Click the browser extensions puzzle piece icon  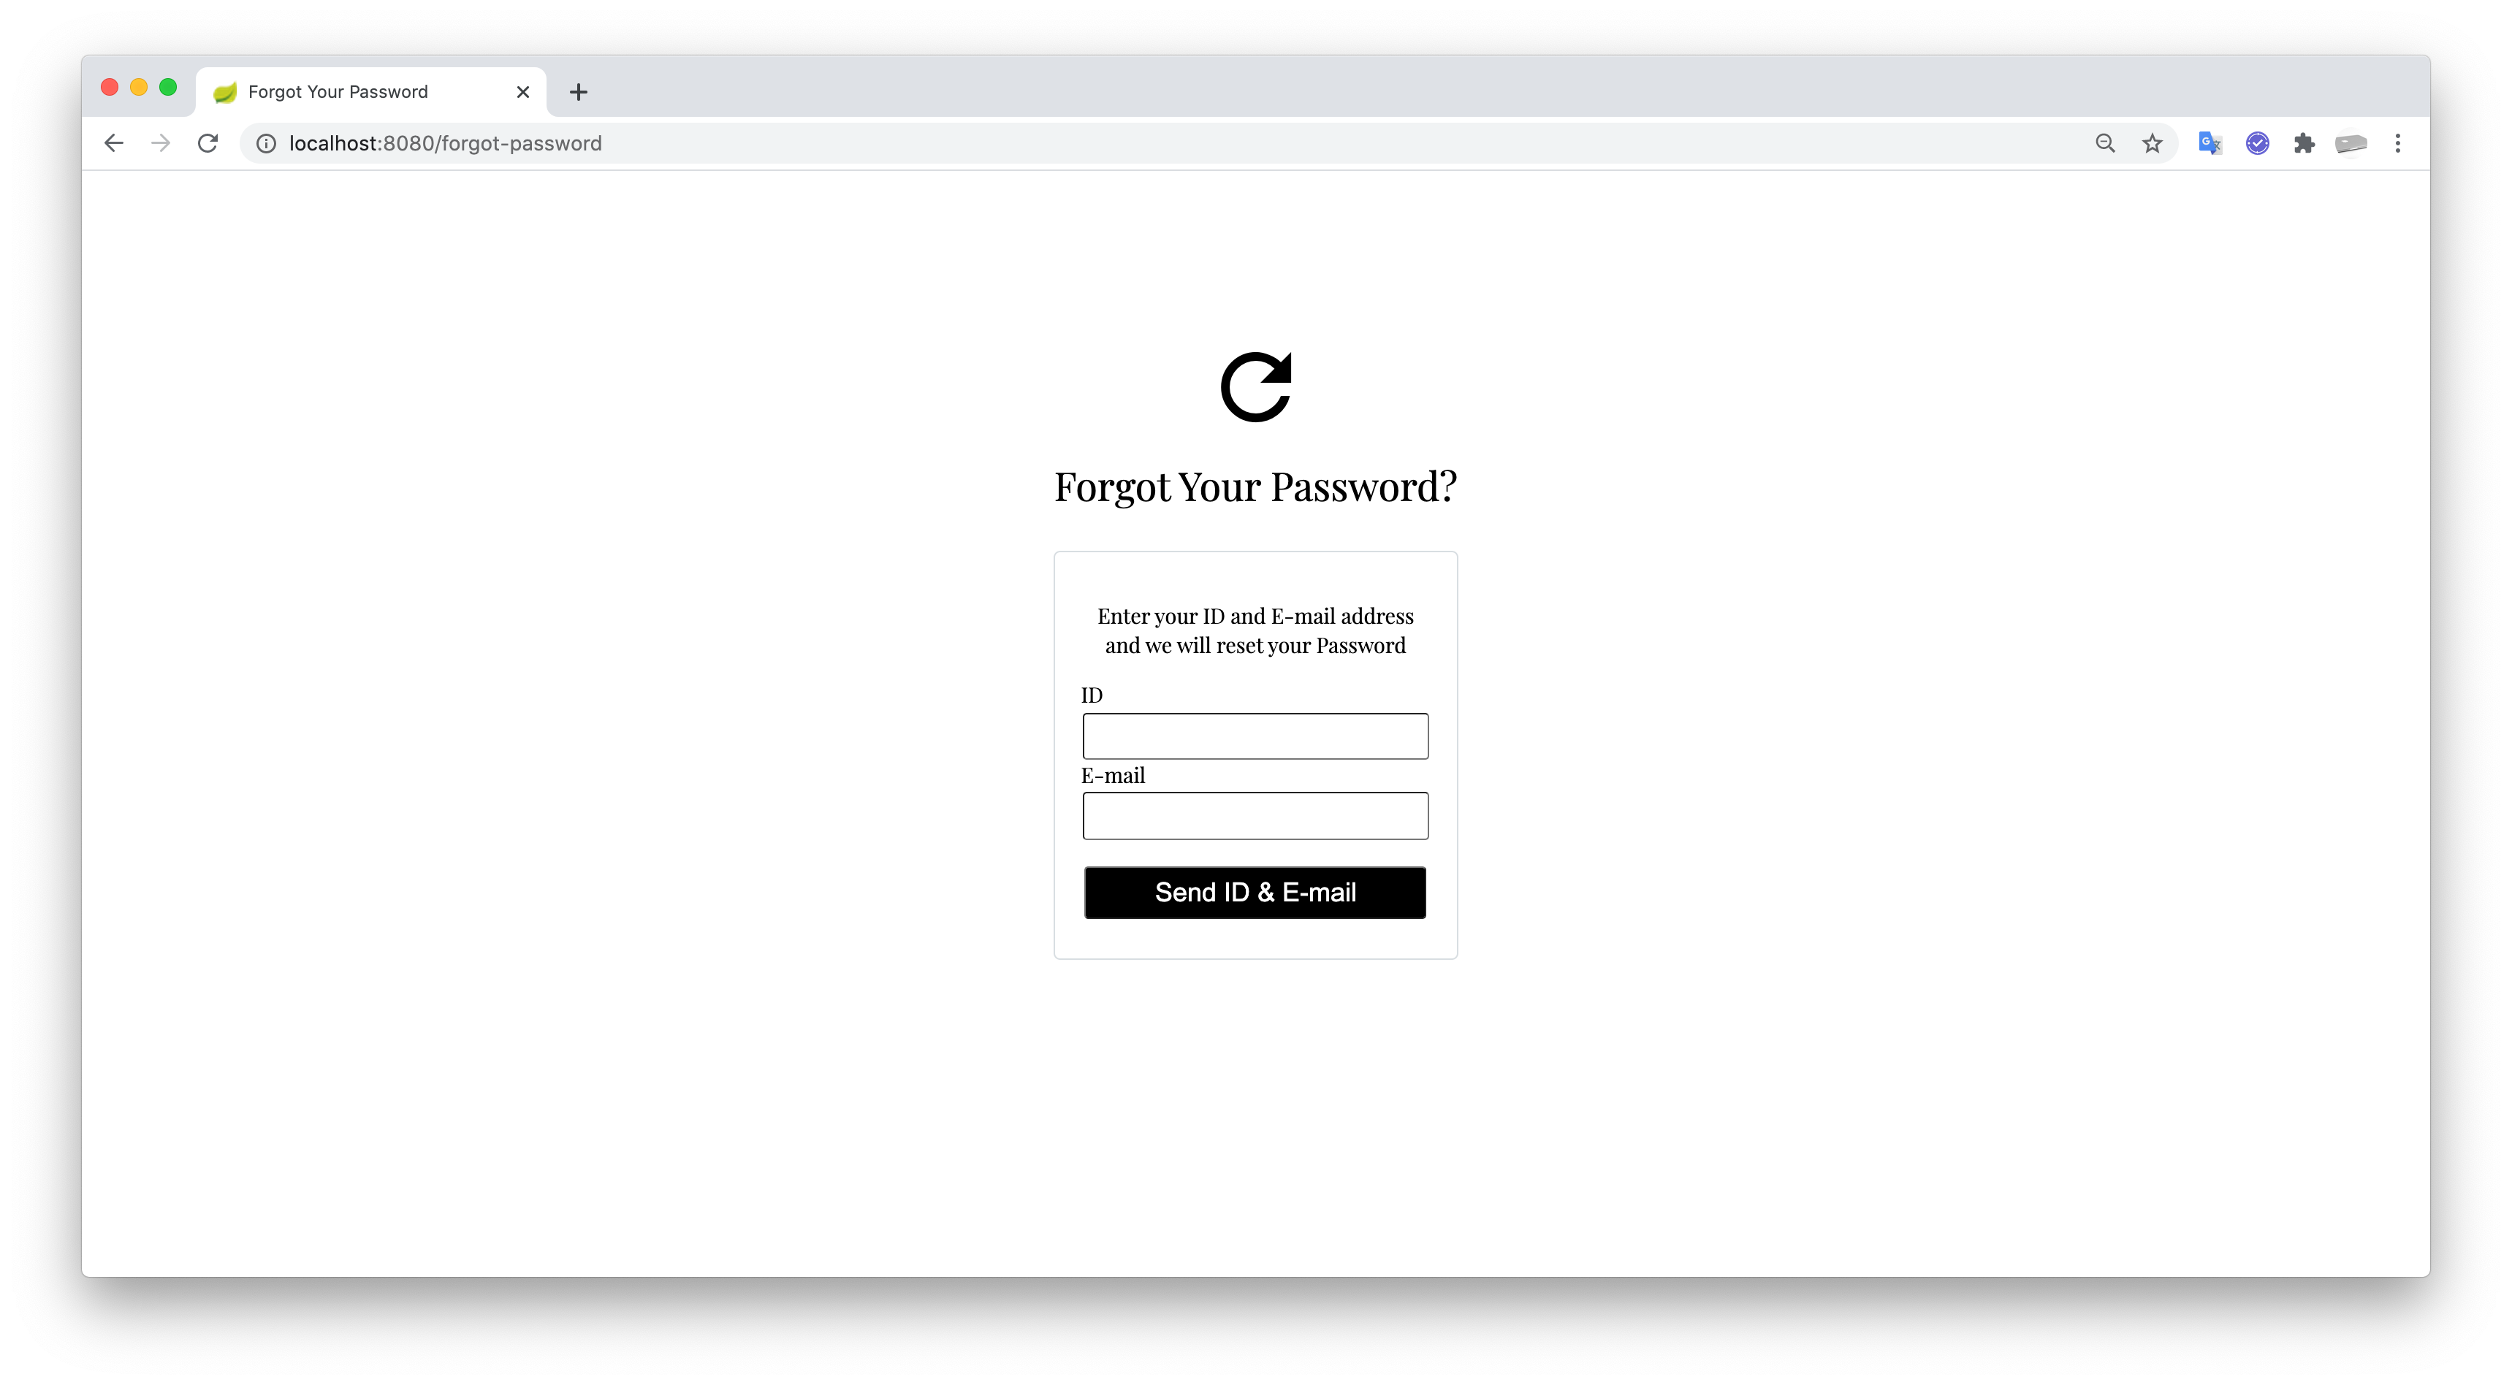(2304, 142)
